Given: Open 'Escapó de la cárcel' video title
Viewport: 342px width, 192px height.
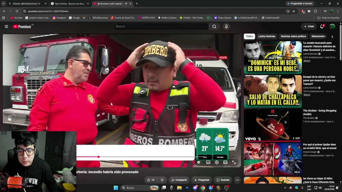Looking at the screenshot, I should (319, 80).
